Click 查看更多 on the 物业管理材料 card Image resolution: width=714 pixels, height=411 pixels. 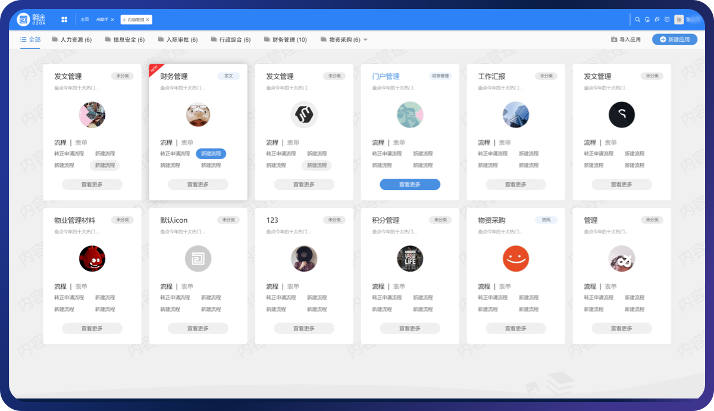click(x=92, y=328)
